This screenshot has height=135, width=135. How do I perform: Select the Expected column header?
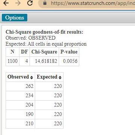49,77
